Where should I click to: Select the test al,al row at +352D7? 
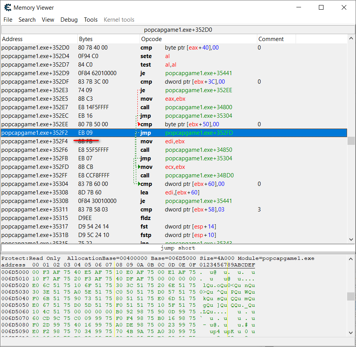174,65
